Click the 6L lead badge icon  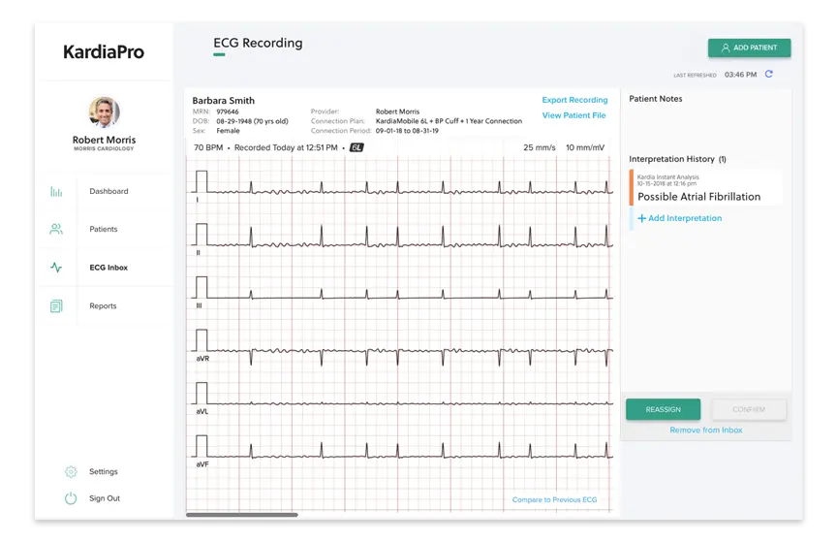click(x=356, y=148)
